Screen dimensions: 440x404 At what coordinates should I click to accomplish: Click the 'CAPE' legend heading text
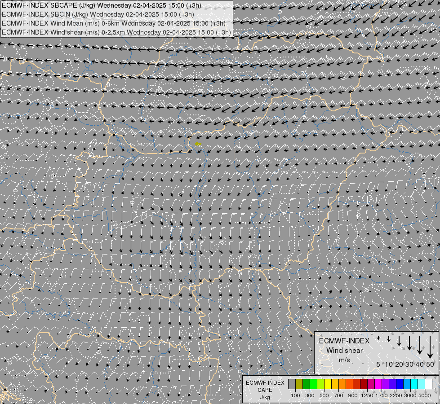pos(265,390)
